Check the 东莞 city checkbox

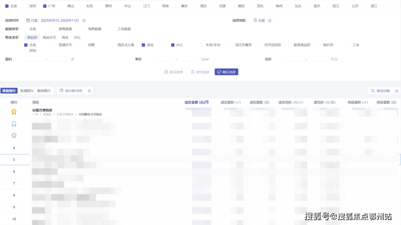coord(82,6)
